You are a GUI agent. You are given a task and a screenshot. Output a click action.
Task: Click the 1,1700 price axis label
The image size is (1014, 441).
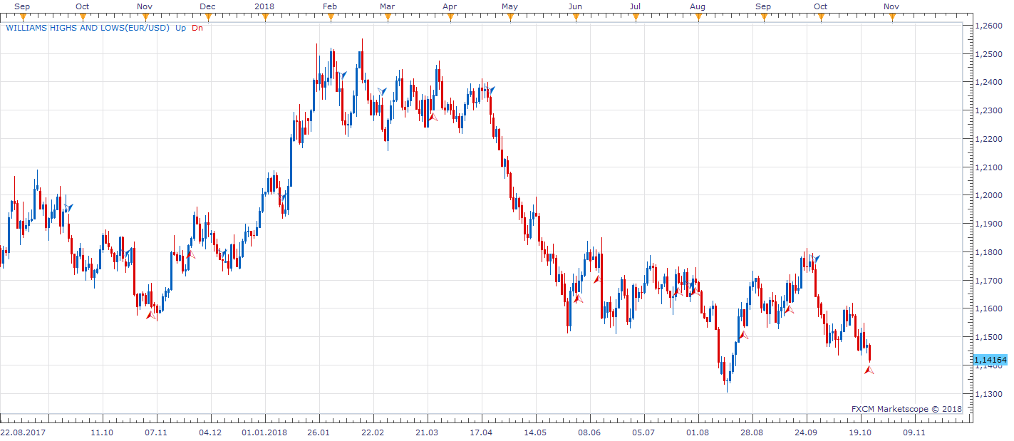(x=987, y=281)
